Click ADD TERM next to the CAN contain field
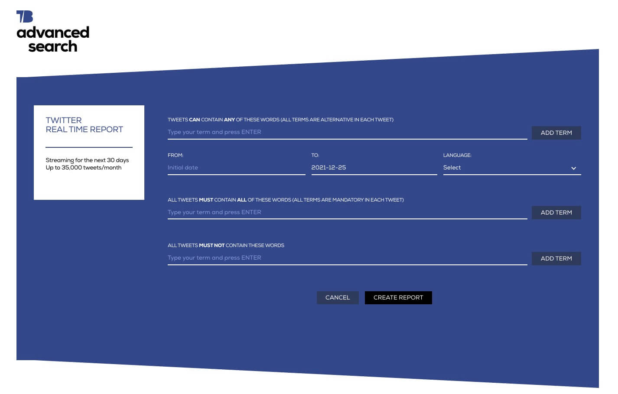Screen dimensions: 618x394 click(x=556, y=133)
